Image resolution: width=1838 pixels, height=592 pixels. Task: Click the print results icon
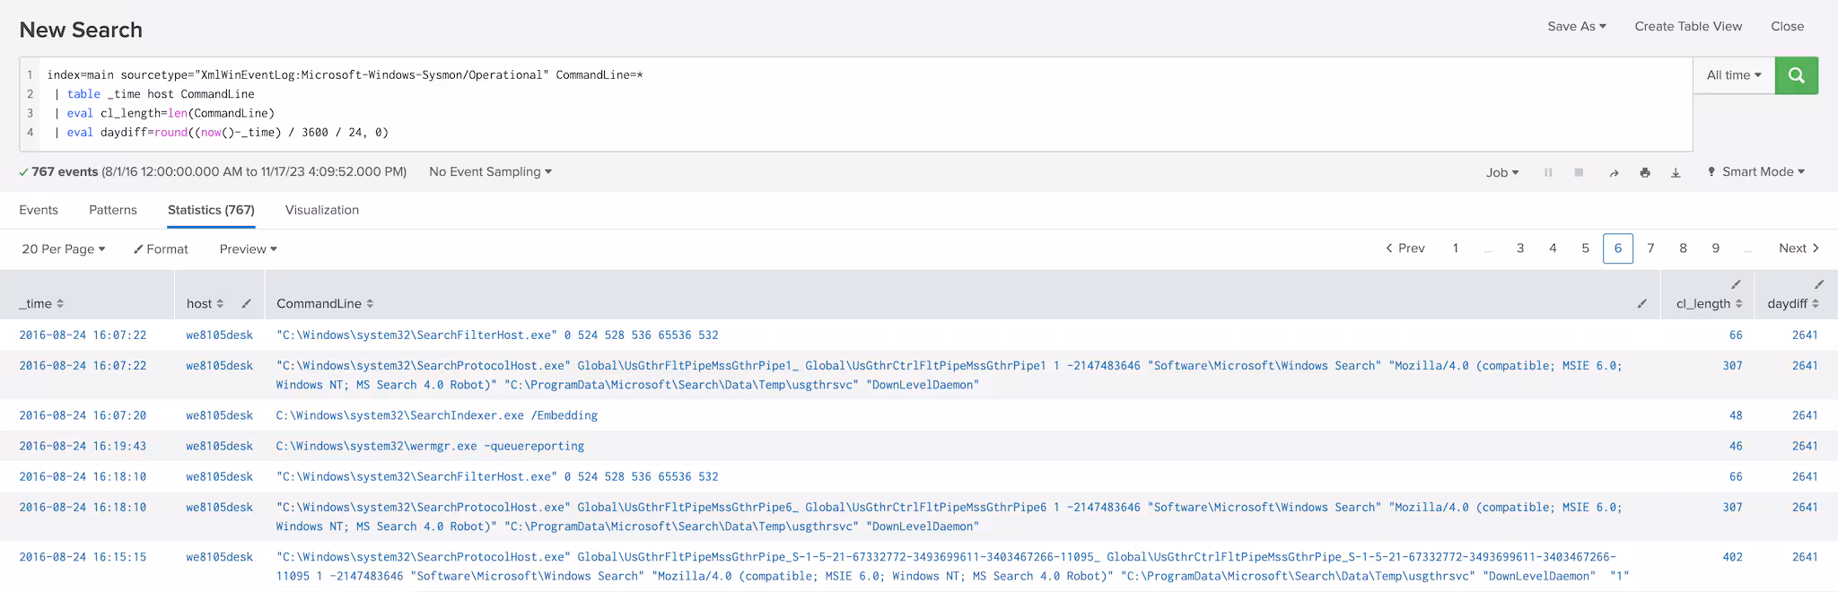tap(1644, 172)
